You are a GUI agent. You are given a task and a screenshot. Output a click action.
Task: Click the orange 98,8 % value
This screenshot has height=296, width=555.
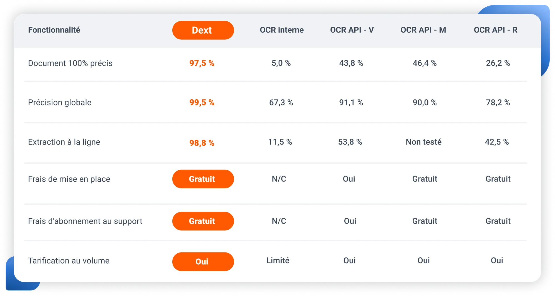[202, 143]
